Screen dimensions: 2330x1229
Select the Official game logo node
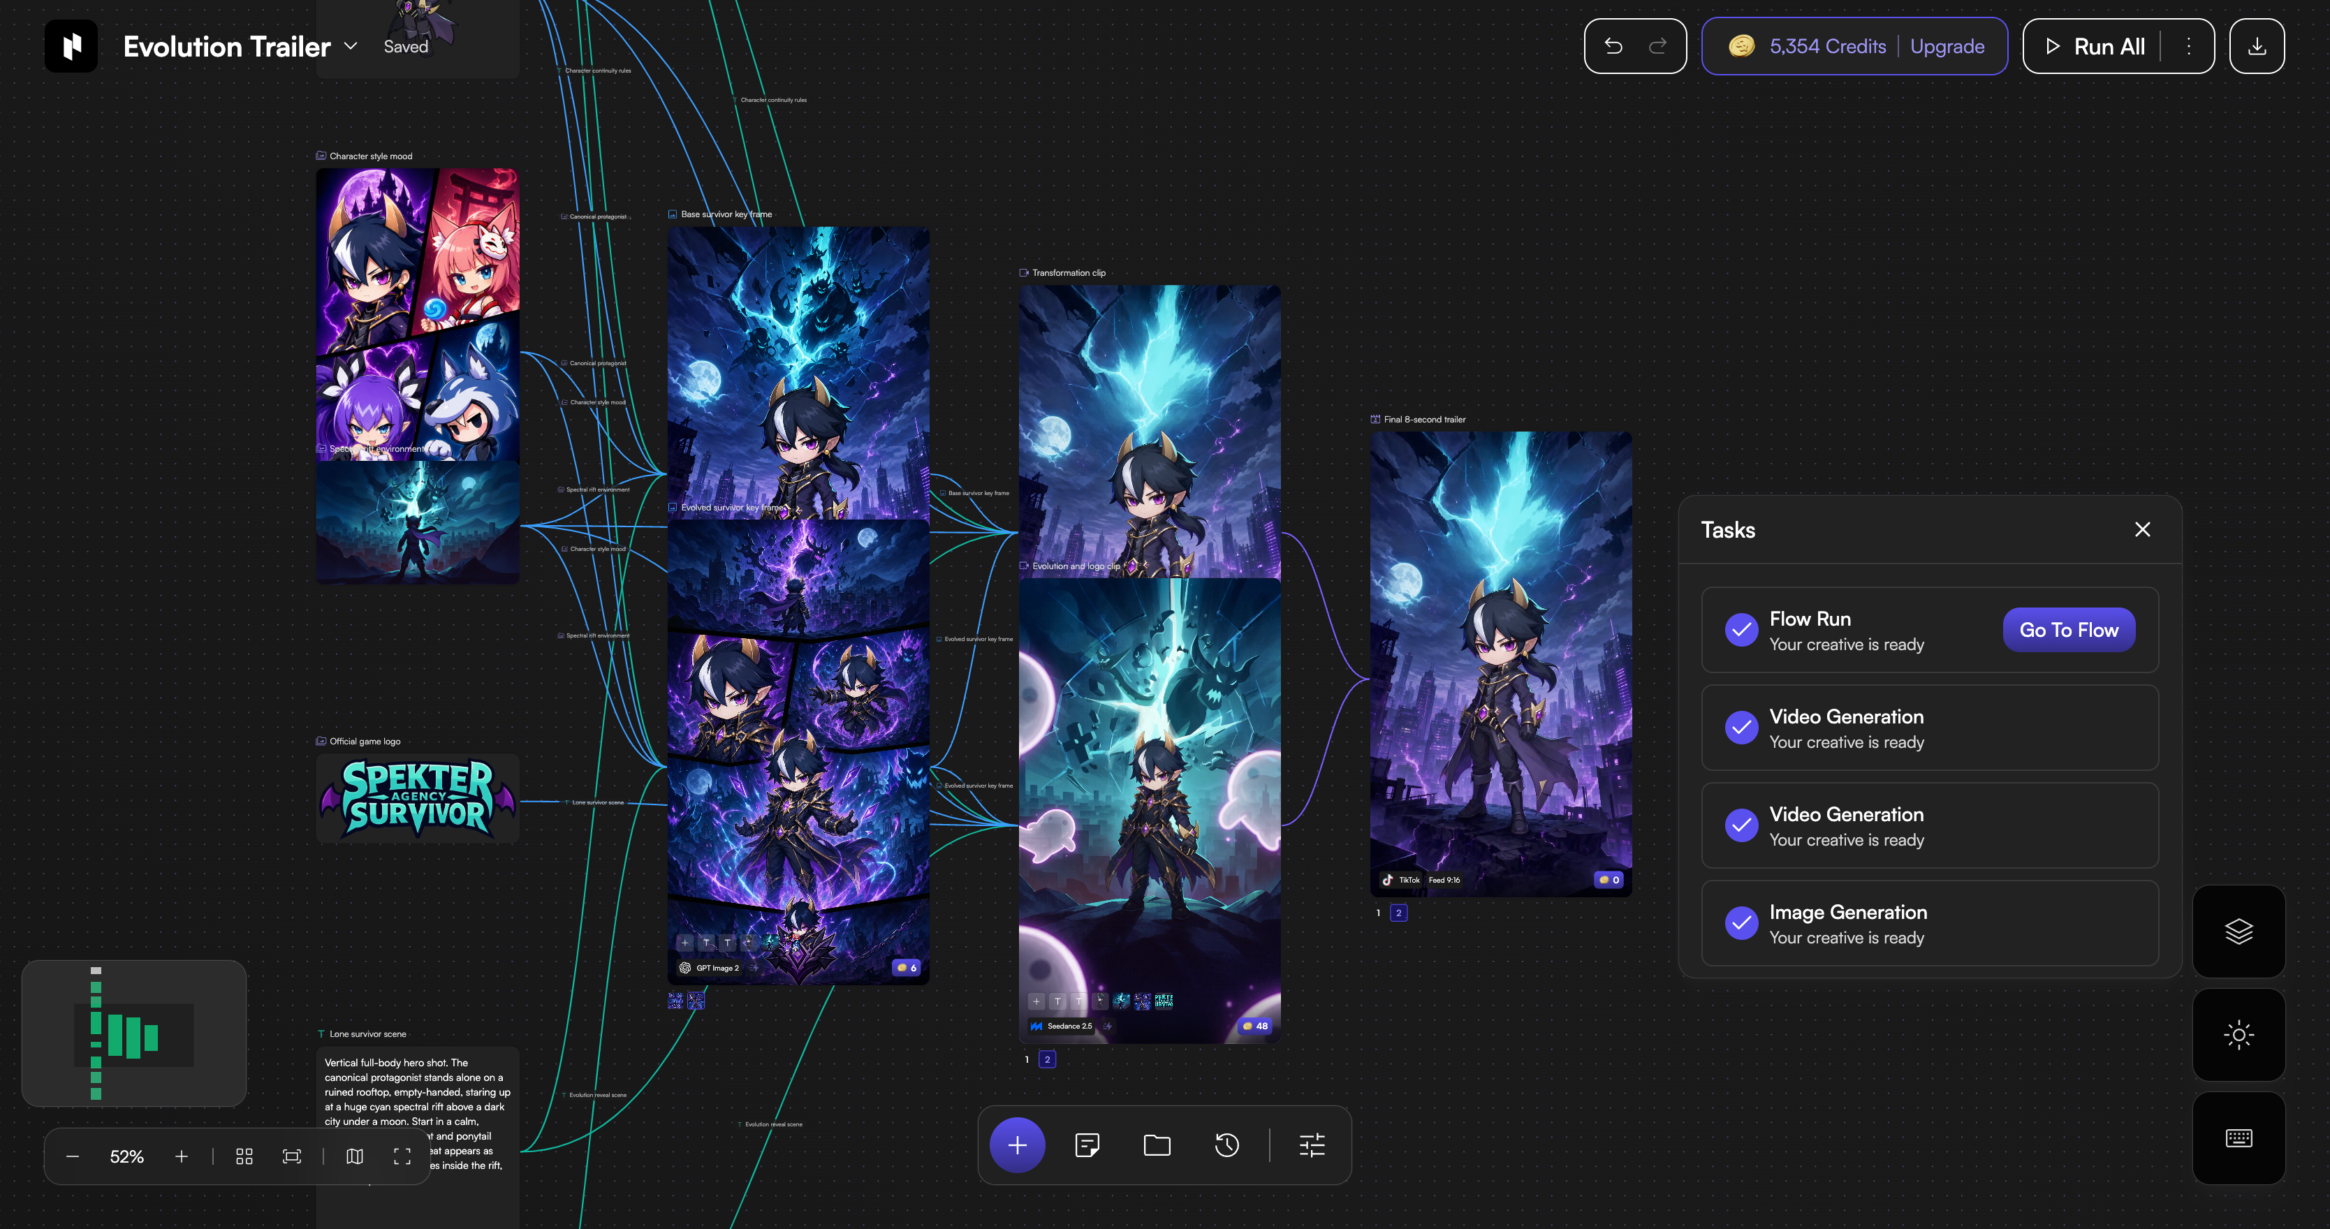(x=418, y=799)
